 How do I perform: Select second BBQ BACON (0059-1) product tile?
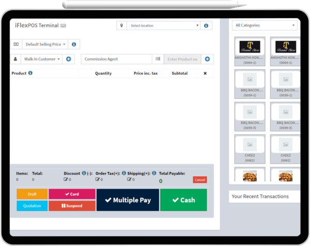point(285,84)
